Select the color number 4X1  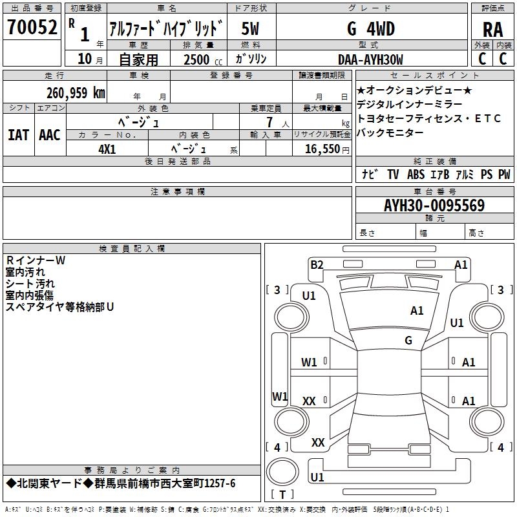pos(107,149)
